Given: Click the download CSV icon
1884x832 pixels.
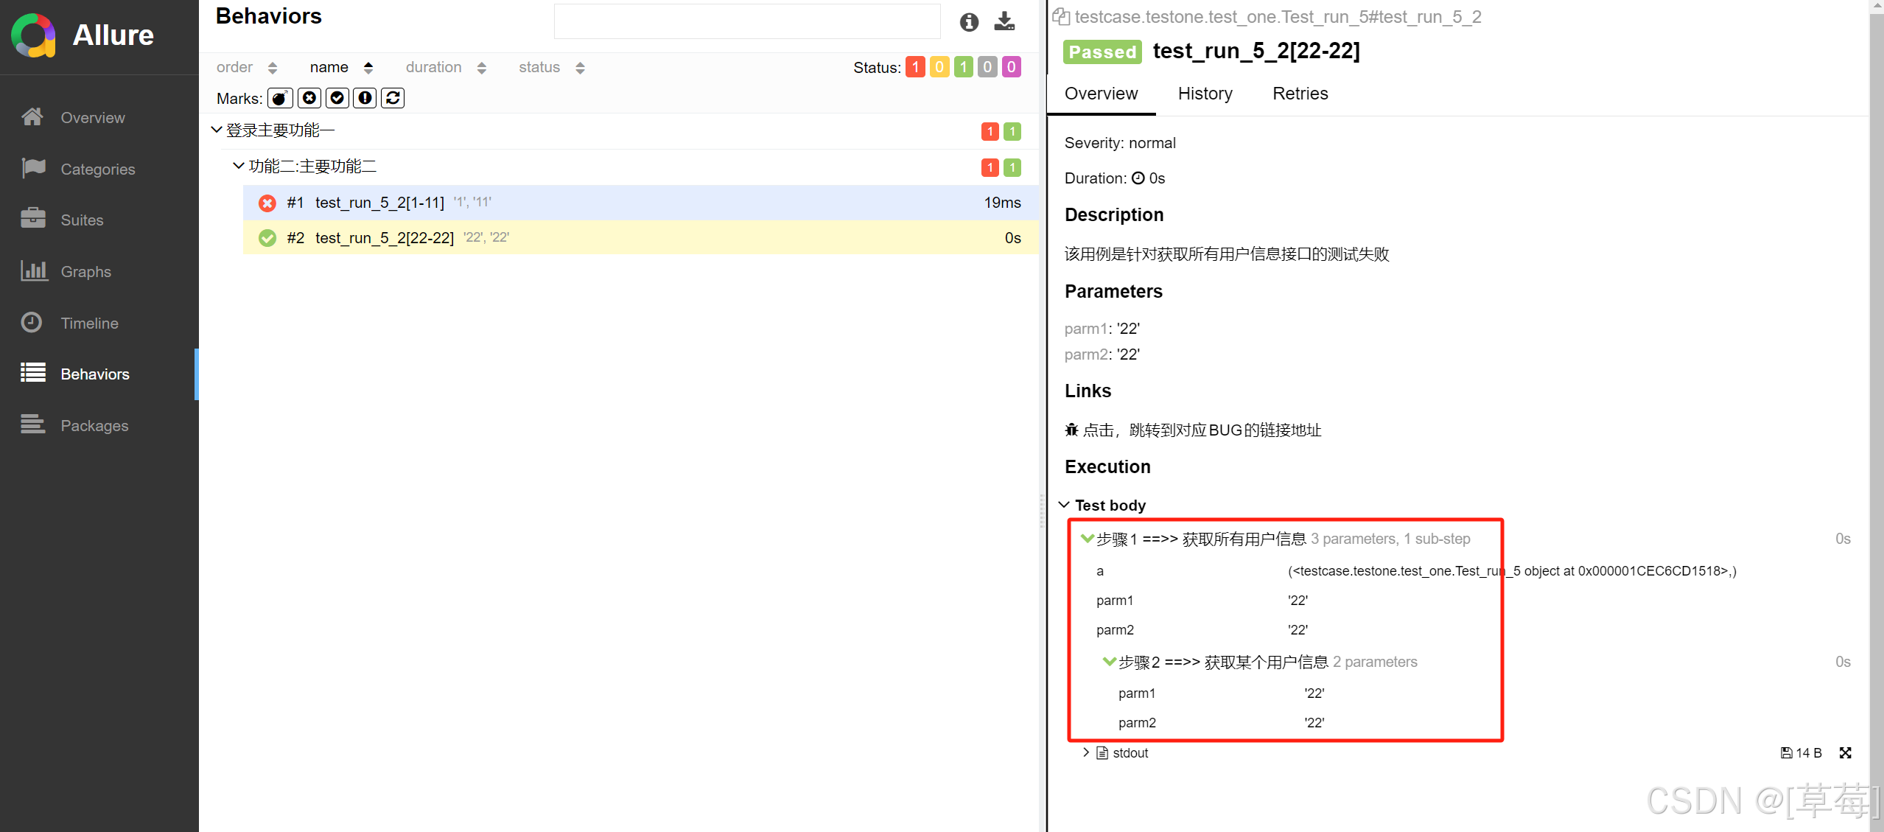Looking at the screenshot, I should click(1004, 21).
